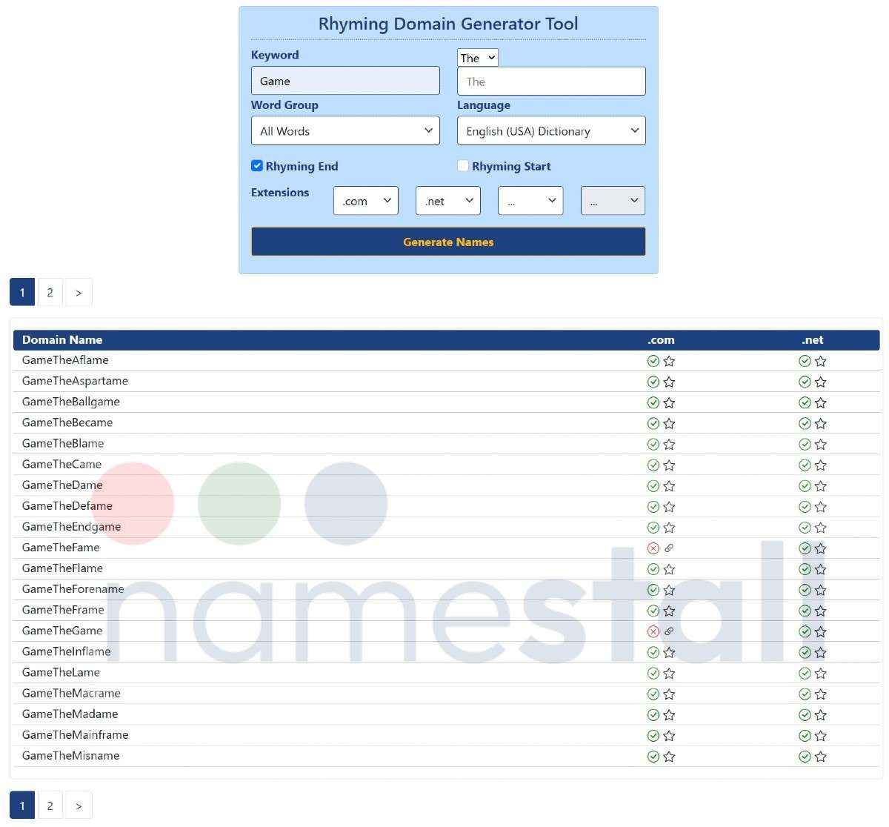Enable the Rhyming Start checkbox
889x827 pixels.
click(x=463, y=166)
